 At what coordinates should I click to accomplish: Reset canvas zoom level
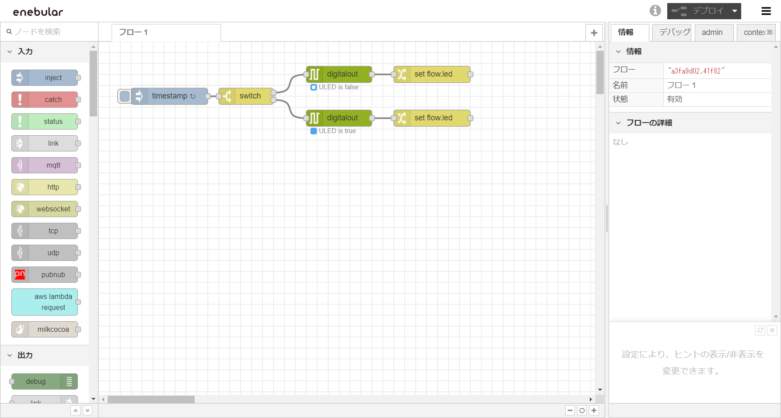(x=582, y=411)
